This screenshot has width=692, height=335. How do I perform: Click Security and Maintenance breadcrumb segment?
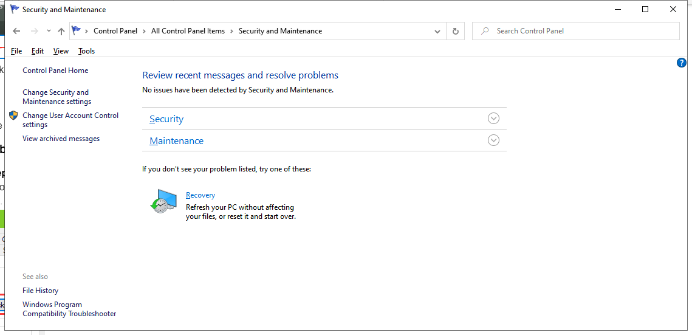click(x=280, y=31)
